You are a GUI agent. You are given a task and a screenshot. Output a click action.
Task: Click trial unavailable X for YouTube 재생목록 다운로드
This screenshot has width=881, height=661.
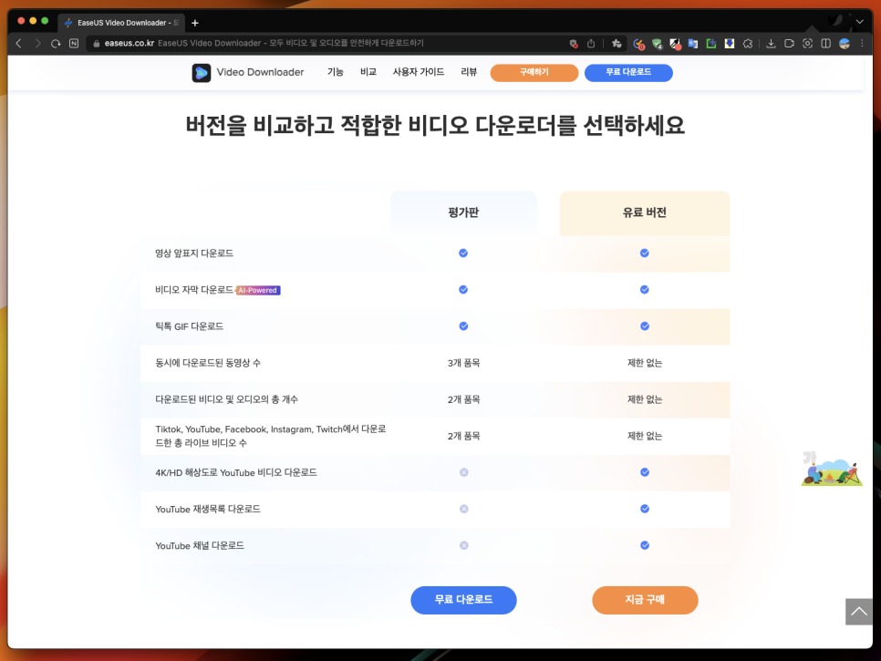[463, 509]
